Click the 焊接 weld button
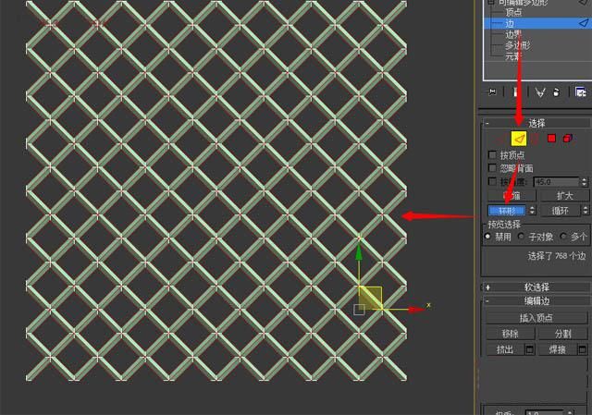592x415 pixels. [x=558, y=349]
